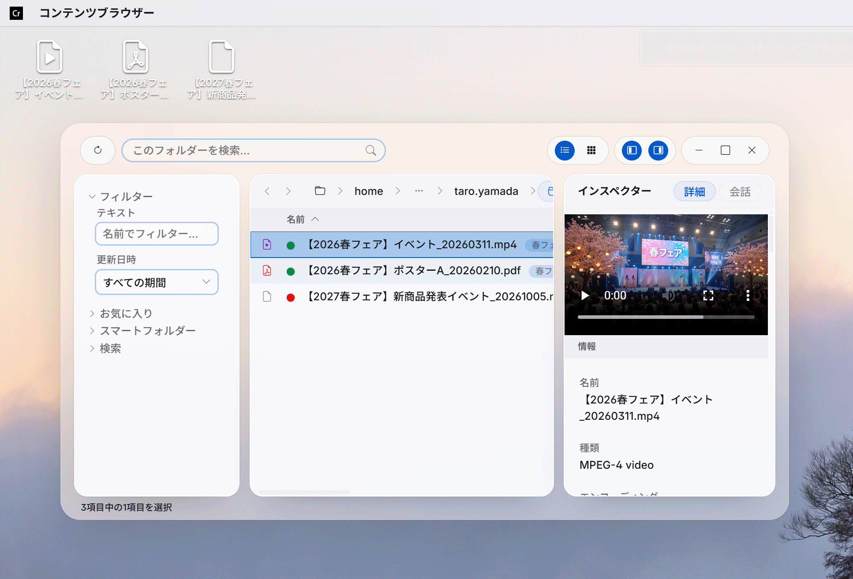Select 【2026春フェア】イベント_20260311.mp4 in the list
Viewport: 853px width, 579px height.
pyautogui.click(x=402, y=244)
